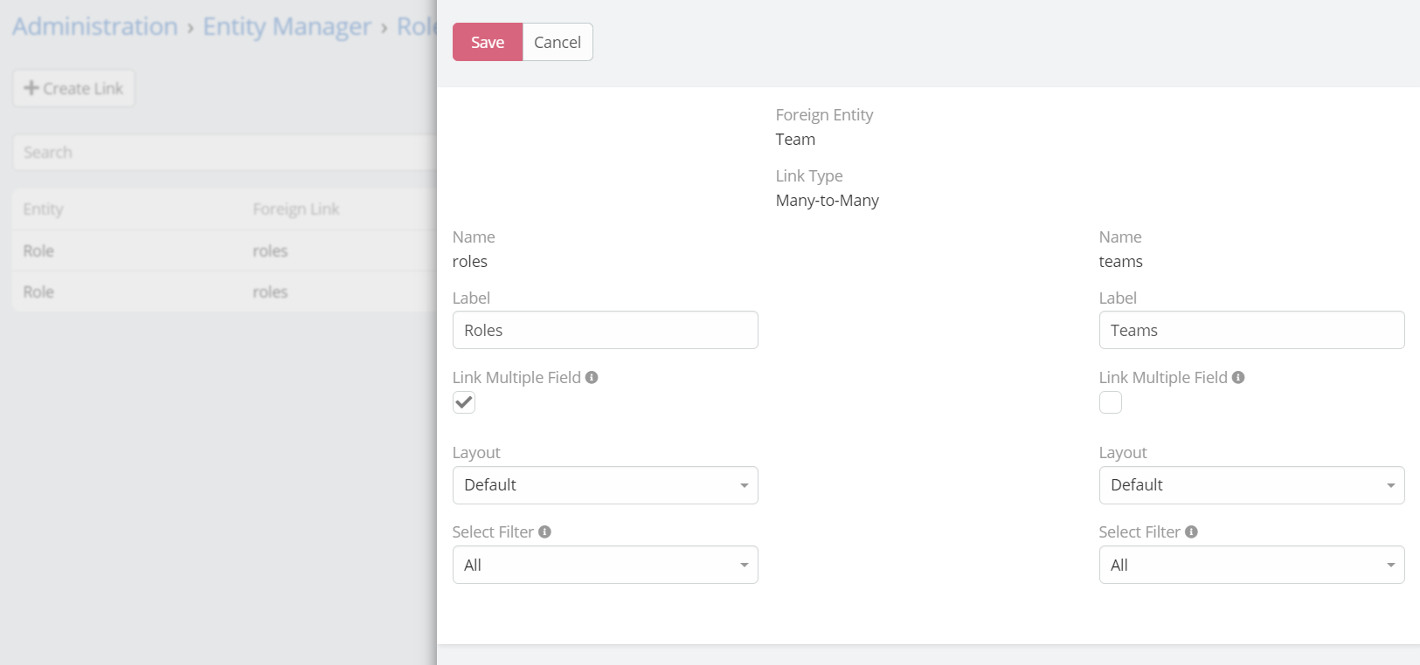This screenshot has width=1420, height=665.
Task: Open the left Layout dropdown
Action: (605, 485)
